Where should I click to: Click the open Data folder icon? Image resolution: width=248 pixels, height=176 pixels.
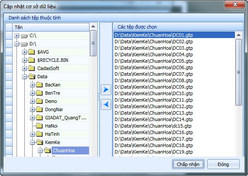(x=32, y=77)
